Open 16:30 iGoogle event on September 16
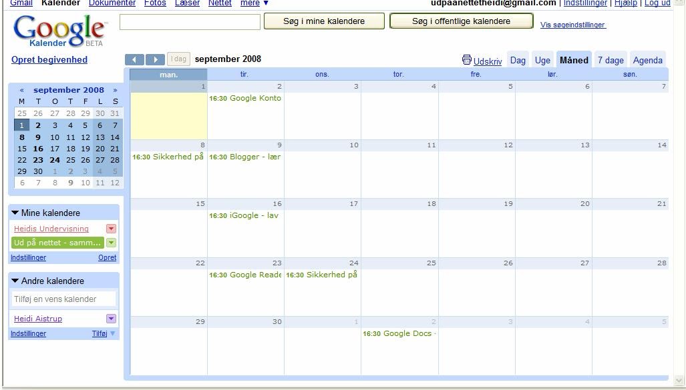 coord(244,216)
